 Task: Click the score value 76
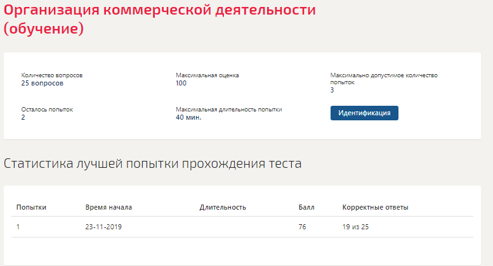point(303,227)
